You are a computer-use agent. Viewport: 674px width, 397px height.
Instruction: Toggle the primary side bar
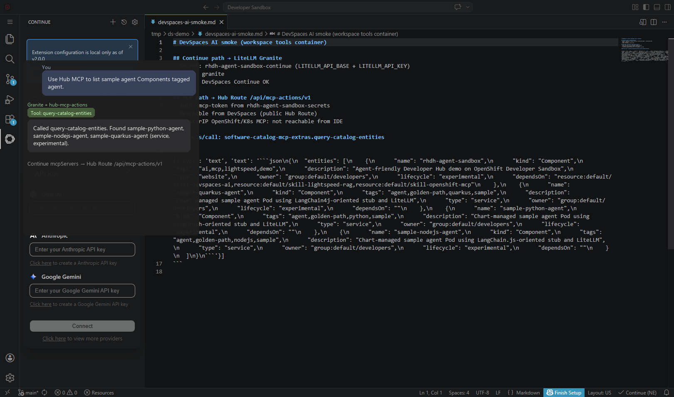tap(646, 7)
